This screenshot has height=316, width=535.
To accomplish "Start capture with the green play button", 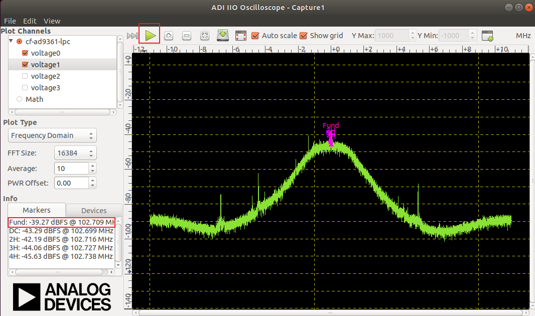I will [150, 35].
